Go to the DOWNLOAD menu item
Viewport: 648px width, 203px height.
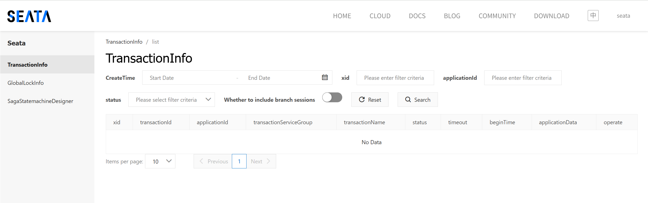(552, 16)
